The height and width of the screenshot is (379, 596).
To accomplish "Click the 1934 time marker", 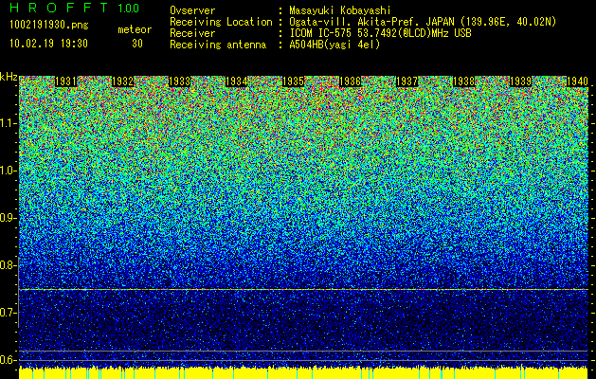I will (x=237, y=81).
